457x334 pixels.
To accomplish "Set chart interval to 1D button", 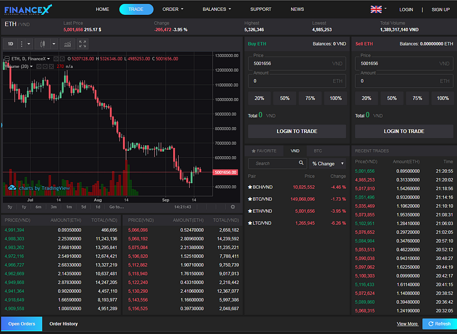I will click(x=10, y=44).
